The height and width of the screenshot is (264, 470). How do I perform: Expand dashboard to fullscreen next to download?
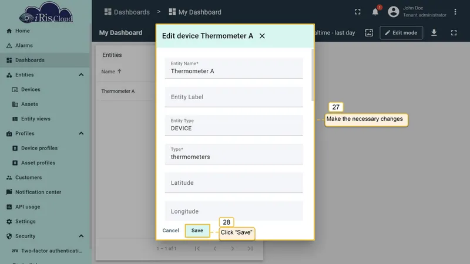click(454, 33)
